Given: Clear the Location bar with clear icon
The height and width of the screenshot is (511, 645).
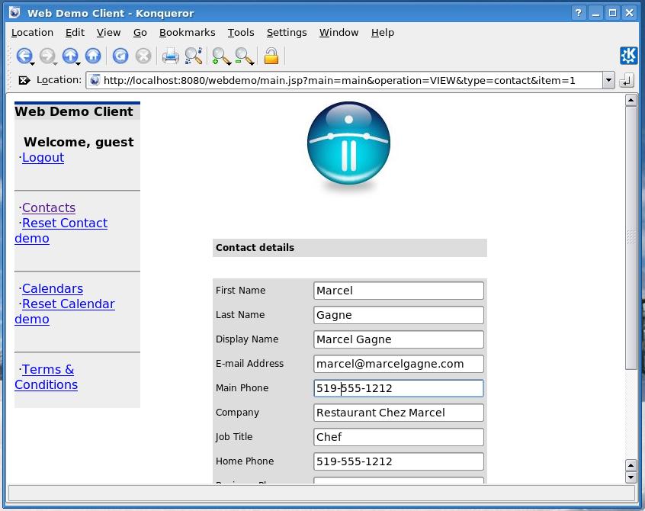Looking at the screenshot, I should pyautogui.click(x=24, y=80).
